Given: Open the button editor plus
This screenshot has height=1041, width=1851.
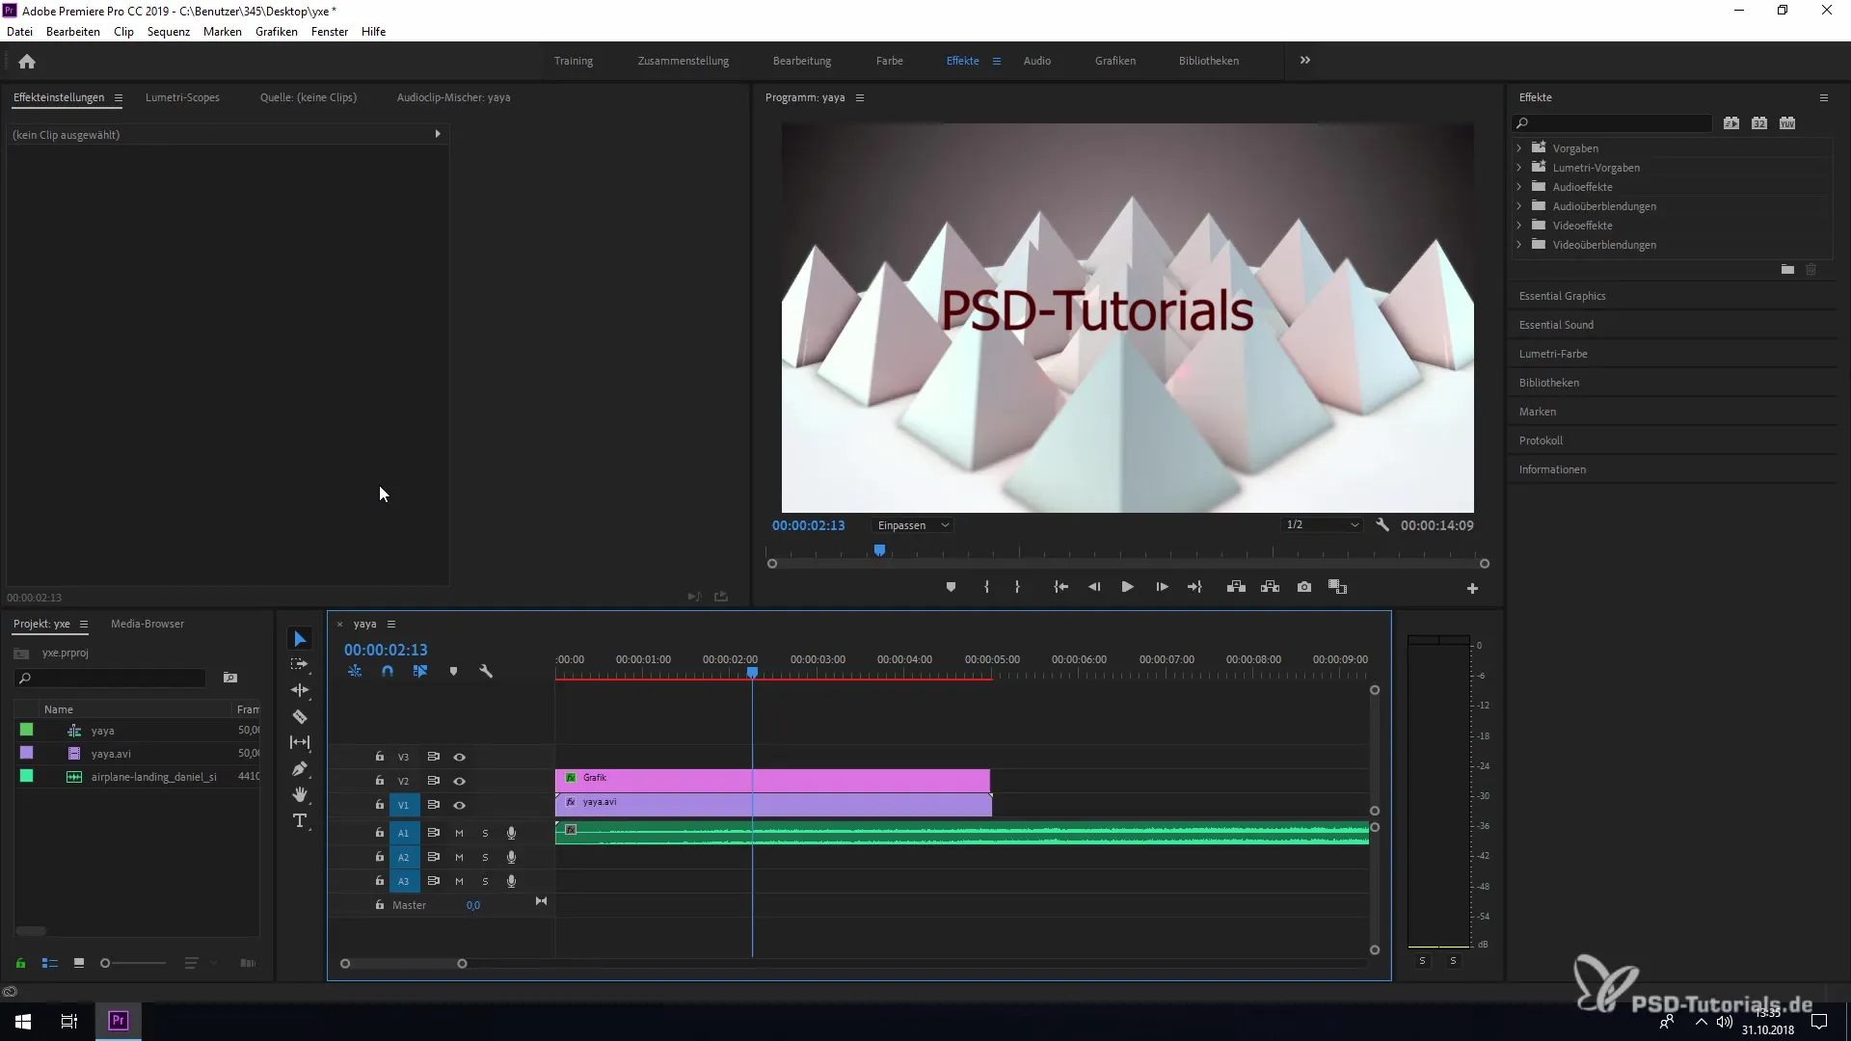Looking at the screenshot, I should (1472, 588).
